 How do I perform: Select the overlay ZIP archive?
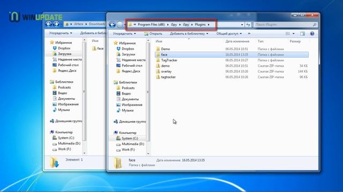pyautogui.click(x=166, y=71)
